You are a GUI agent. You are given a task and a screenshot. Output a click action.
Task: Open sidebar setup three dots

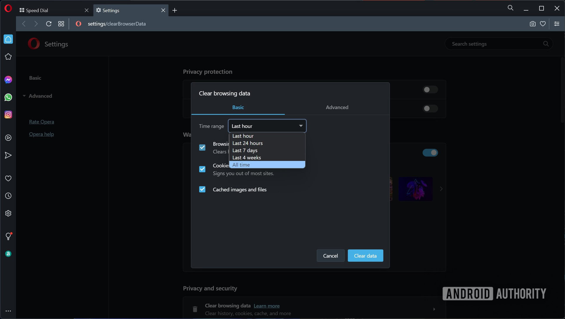coord(8,311)
